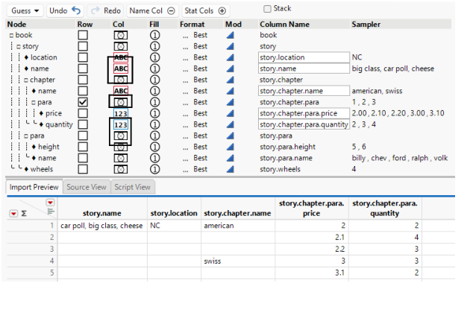The height and width of the screenshot is (318, 473).
Task: Collapse the para node containing height
Action: pyautogui.click(x=26, y=136)
